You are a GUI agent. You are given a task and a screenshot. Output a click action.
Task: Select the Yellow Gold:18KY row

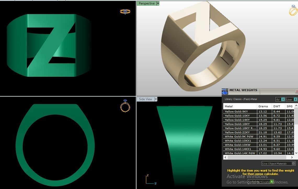(259, 124)
